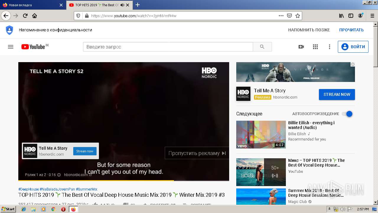
Task: Open the Микс TOP HITS 2019 playlist thumbnail
Action: [x=261, y=172]
